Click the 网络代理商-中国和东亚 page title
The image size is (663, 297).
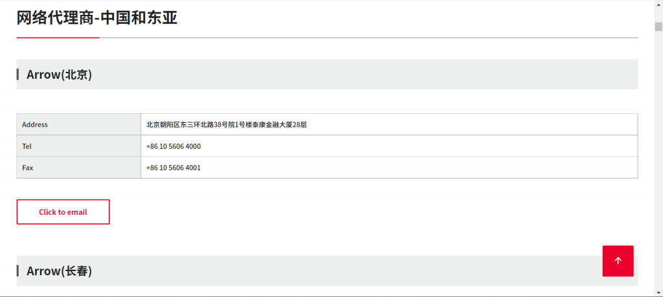coord(97,18)
